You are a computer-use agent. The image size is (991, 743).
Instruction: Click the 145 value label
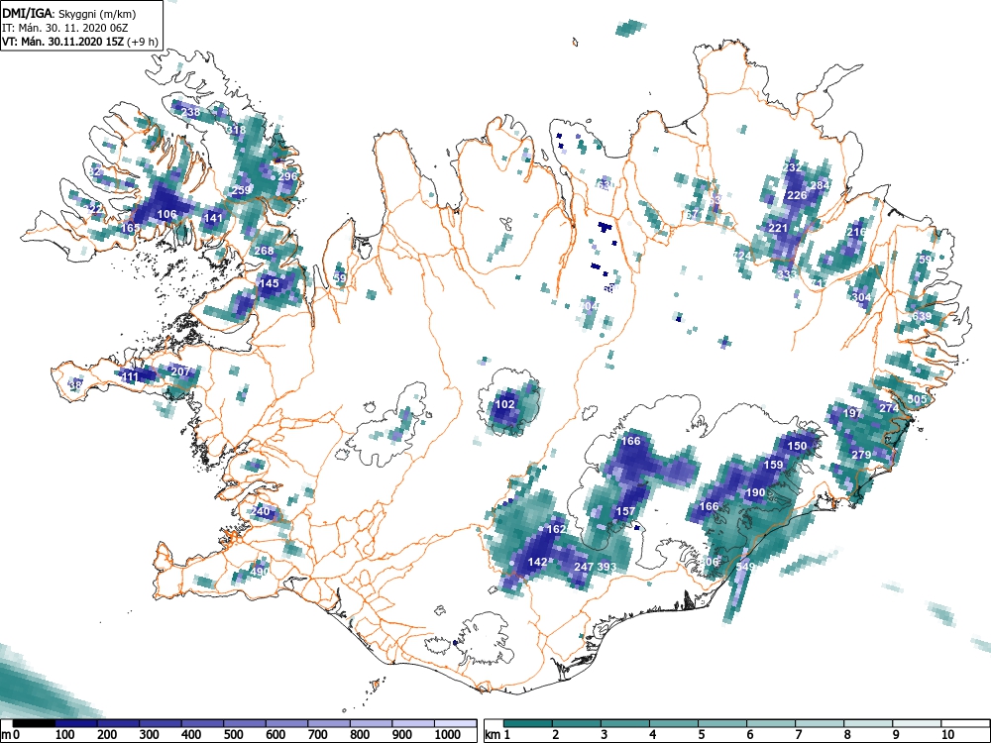coord(270,283)
